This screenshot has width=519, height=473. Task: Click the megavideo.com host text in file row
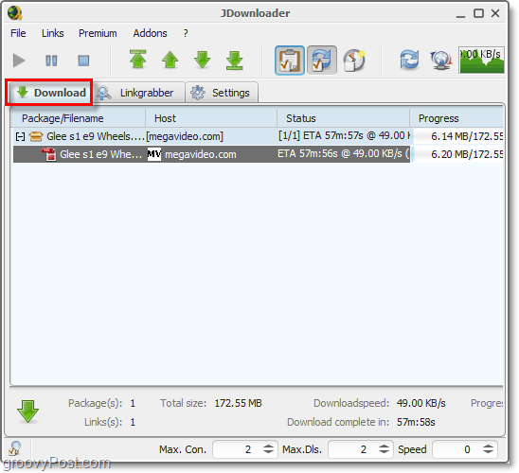tap(201, 154)
